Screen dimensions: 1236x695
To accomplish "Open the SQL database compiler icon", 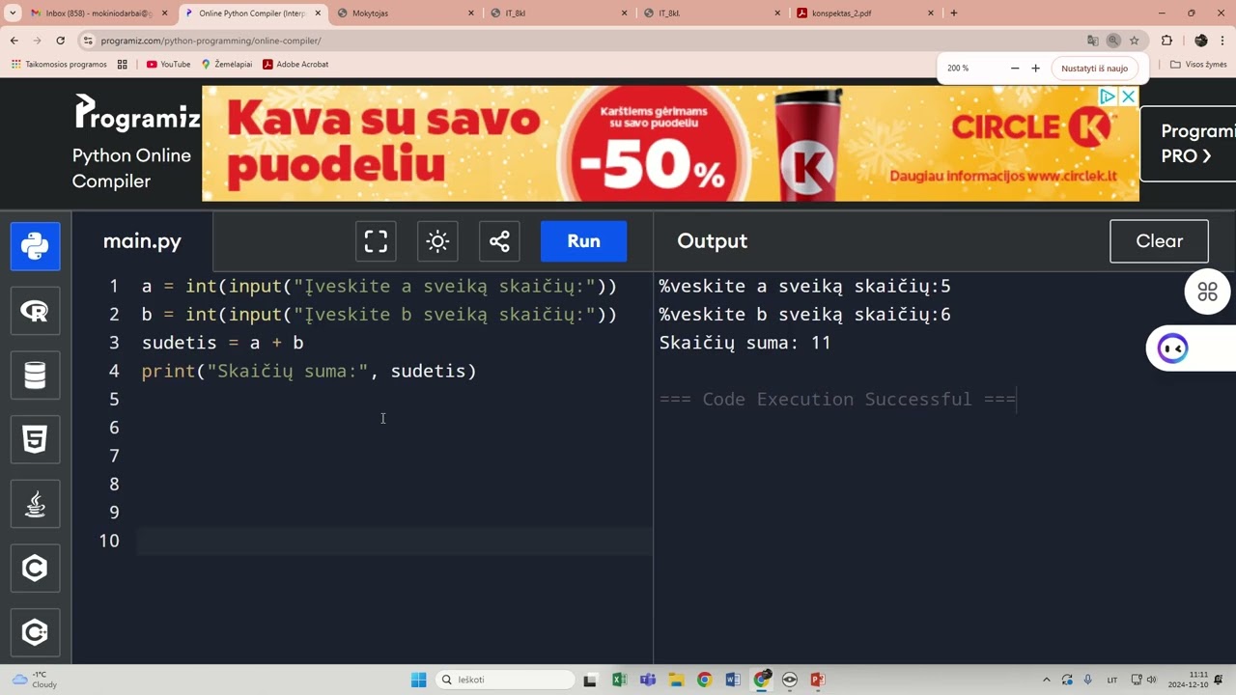I will click(35, 375).
